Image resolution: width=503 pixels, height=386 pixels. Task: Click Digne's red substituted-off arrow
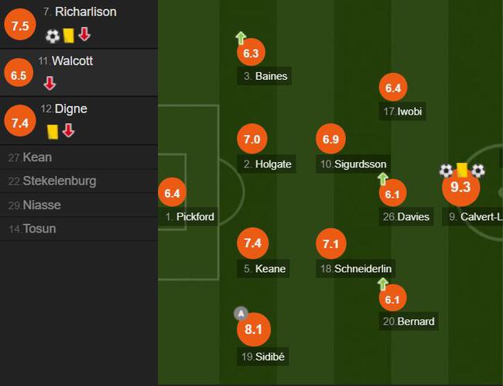pyautogui.click(x=68, y=130)
